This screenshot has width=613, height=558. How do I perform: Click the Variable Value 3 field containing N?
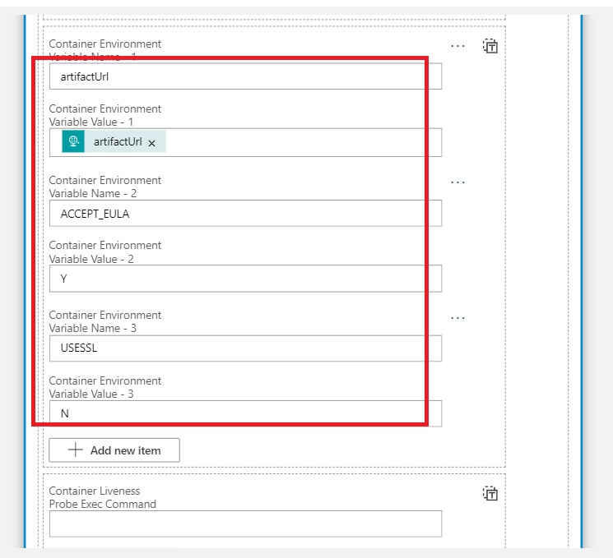click(x=245, y=413)
